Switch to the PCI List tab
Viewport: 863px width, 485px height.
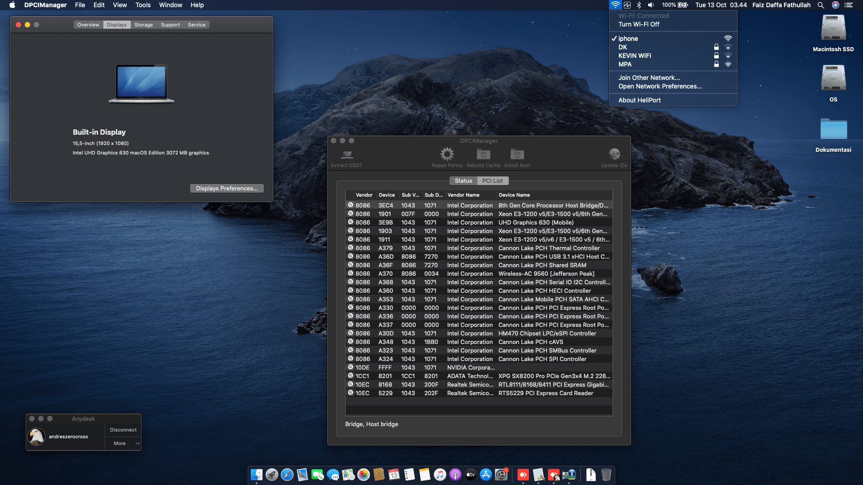point(493,181)
